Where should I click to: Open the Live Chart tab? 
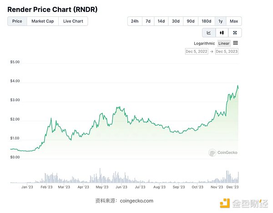pyautogui.click(x=73, y=21)
